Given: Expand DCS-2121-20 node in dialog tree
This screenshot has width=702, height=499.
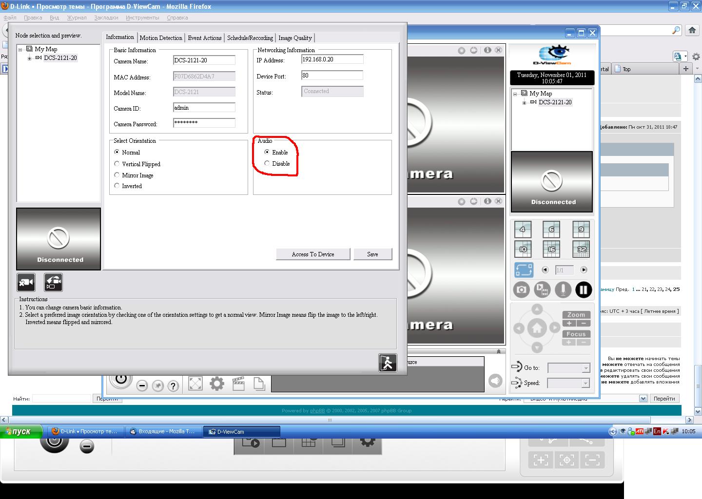Looking at the screenshot, I should 29,58.
